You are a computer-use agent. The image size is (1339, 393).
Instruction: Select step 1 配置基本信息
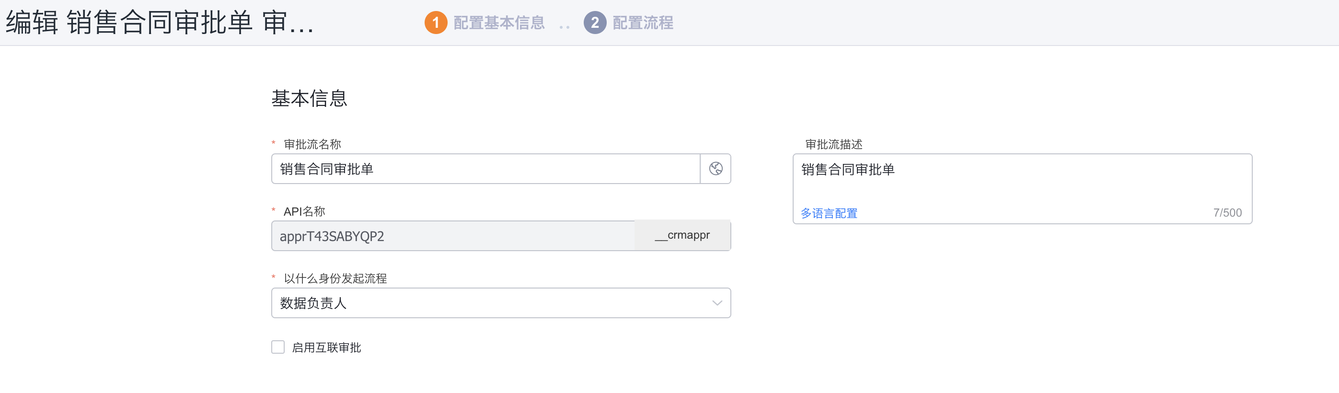coord(485,23)
